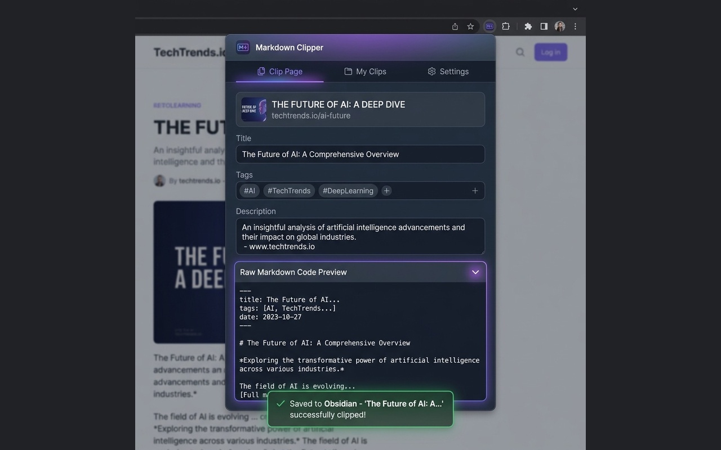Click the author avatar on the article
721x450 pixels.
(159, 181)
